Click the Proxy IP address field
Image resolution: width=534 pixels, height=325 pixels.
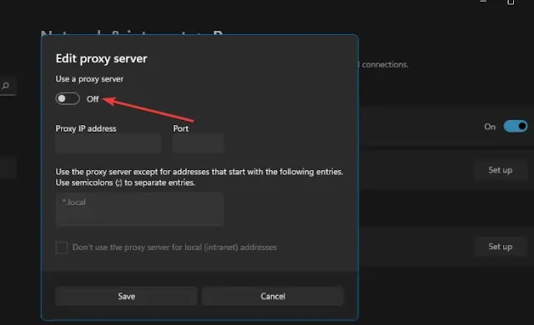(108, 143)
